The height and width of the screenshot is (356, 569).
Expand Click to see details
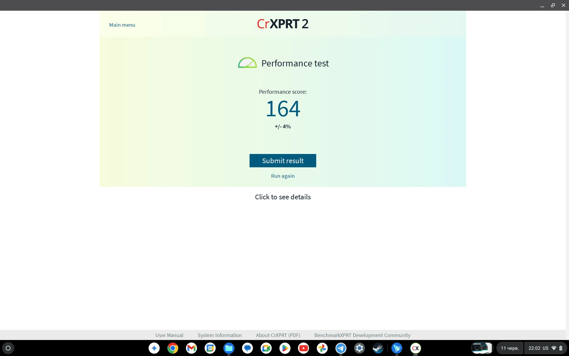click(x=283, y=197)
